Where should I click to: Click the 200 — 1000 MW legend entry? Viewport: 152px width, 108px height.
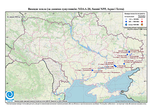click(134, 21)
